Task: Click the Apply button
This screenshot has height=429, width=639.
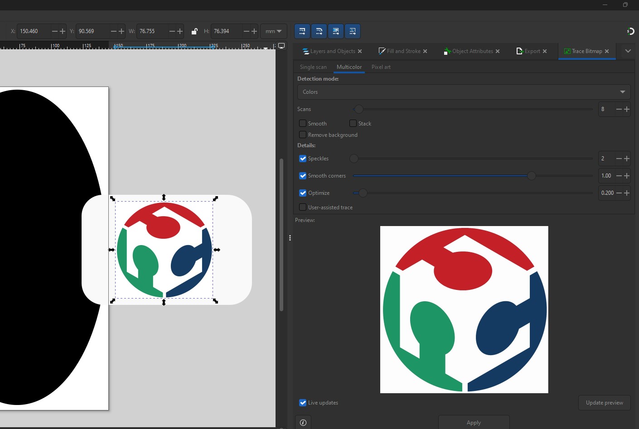Action: point(474,423)
